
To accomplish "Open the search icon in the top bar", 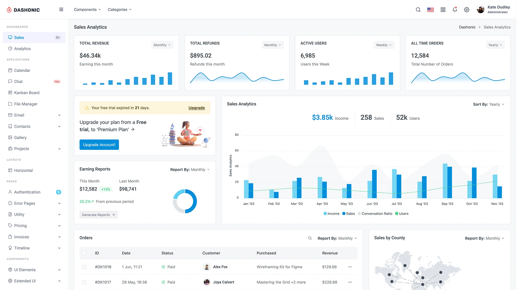I will tap(418, 9).
